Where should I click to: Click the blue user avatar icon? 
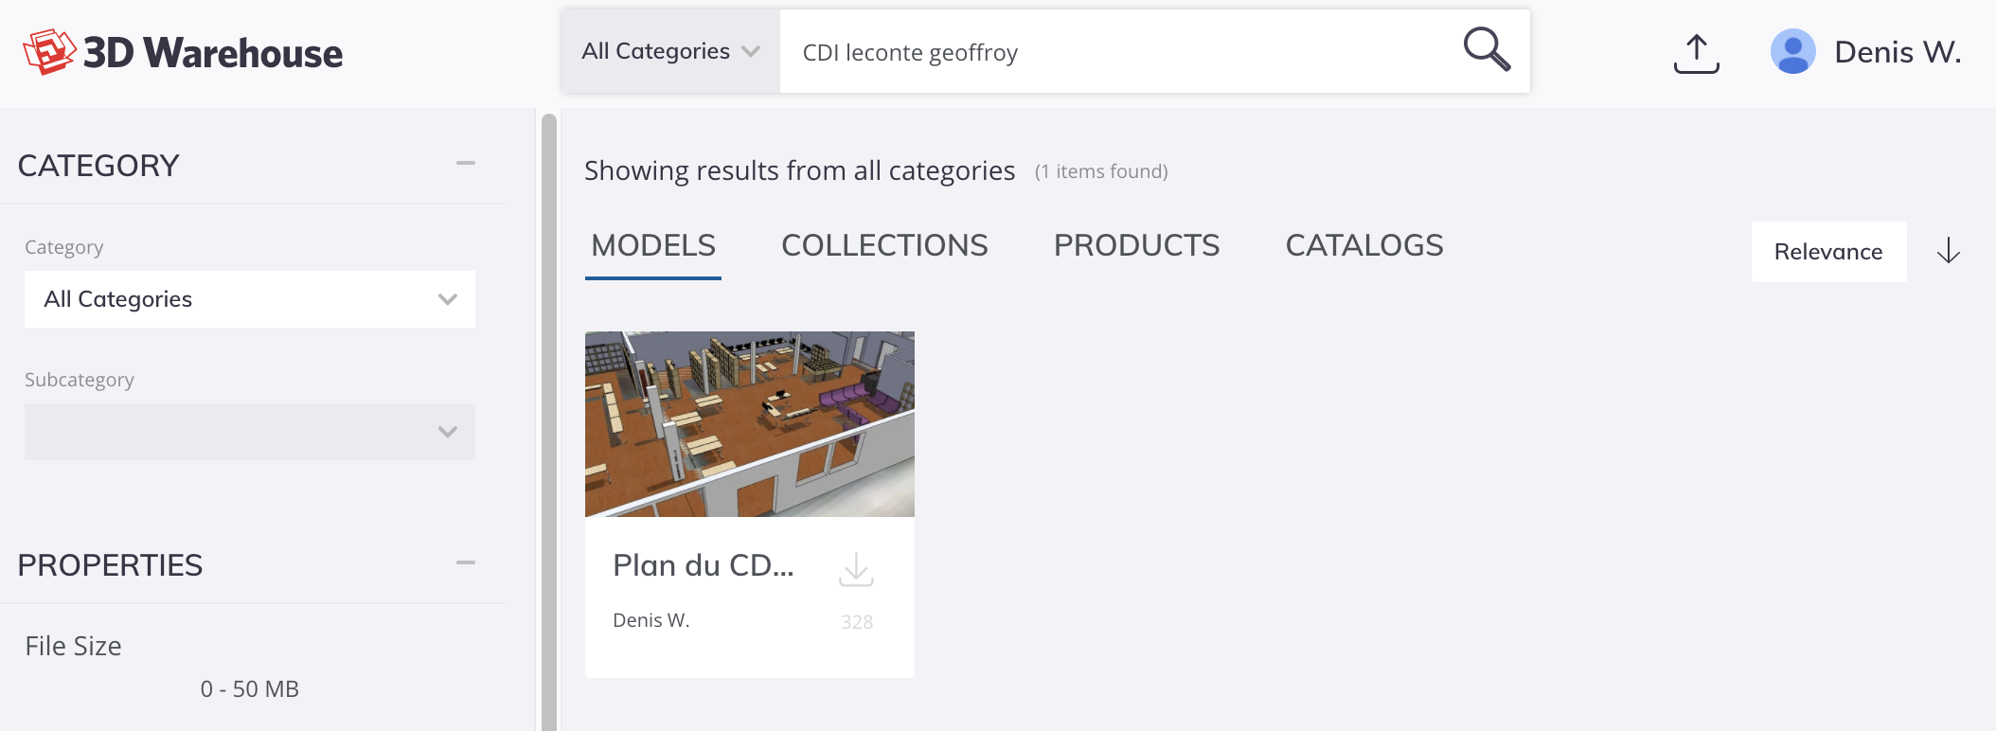pos(1792,51)
